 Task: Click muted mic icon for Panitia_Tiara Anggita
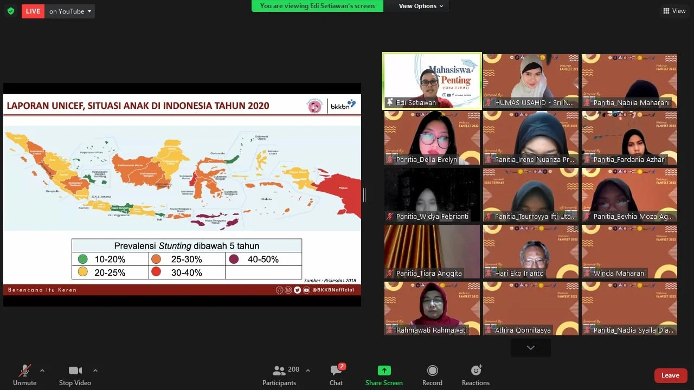[389, 273]
